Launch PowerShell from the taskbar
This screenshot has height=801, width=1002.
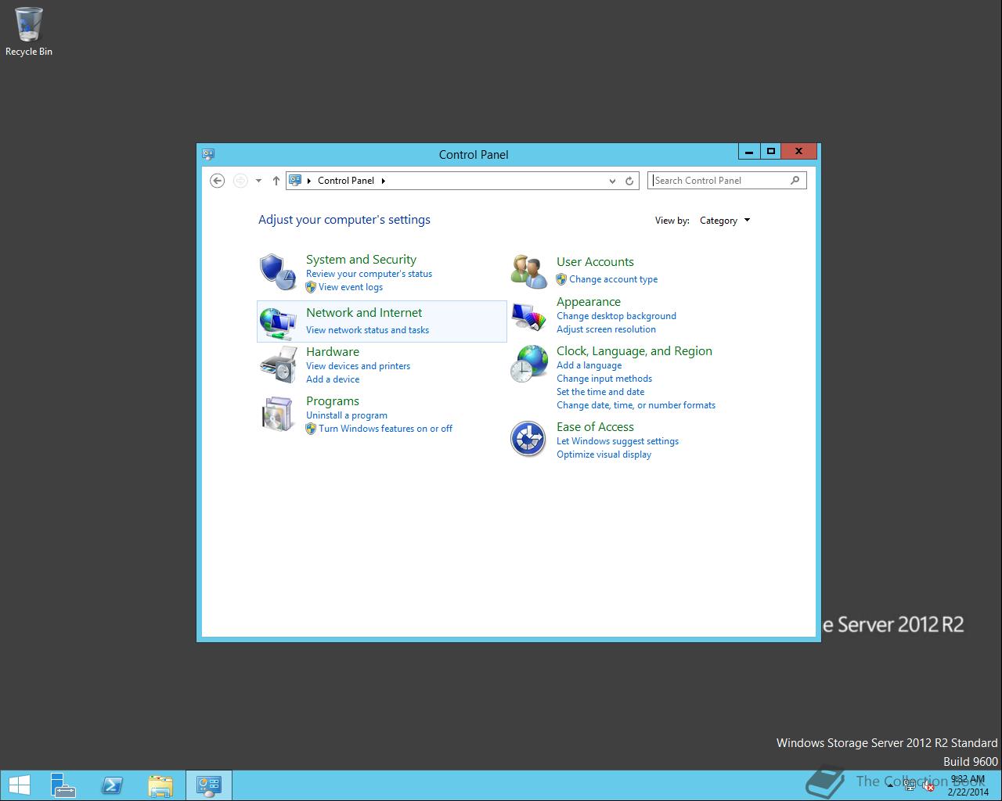point(112,785)
